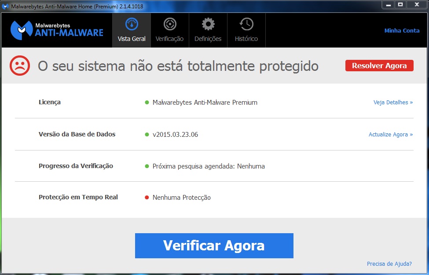Open the Precisa de Ajuda? help link

[389, 264]
